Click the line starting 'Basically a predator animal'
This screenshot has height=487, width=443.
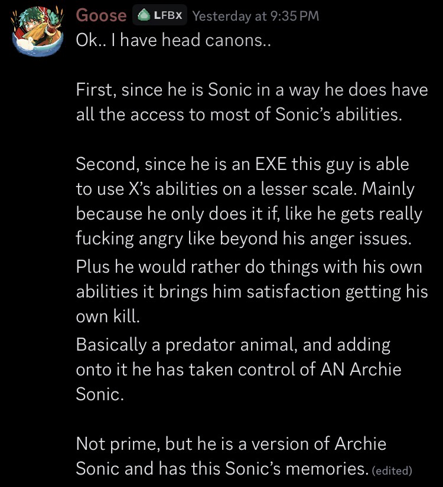[233, 344]
